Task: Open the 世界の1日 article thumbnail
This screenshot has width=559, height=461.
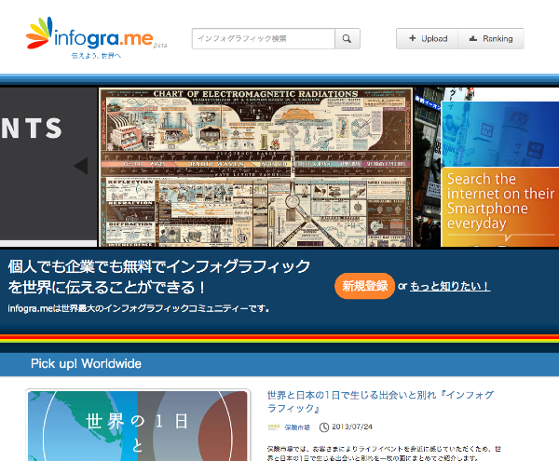Action: (x=138, y=426)
